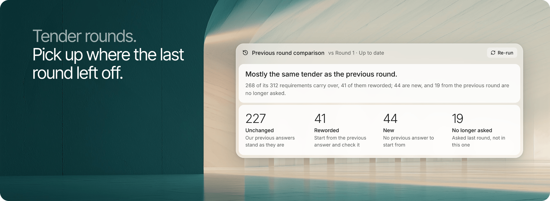This screenshot has width=550, height=201.
Task: Click the New label
Action: pyautogui.click(x=389, y=130)
